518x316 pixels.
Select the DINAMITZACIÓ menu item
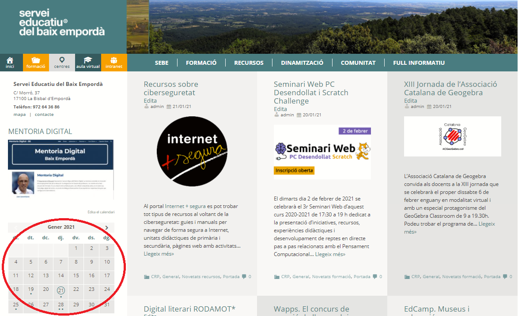[302, 63]
